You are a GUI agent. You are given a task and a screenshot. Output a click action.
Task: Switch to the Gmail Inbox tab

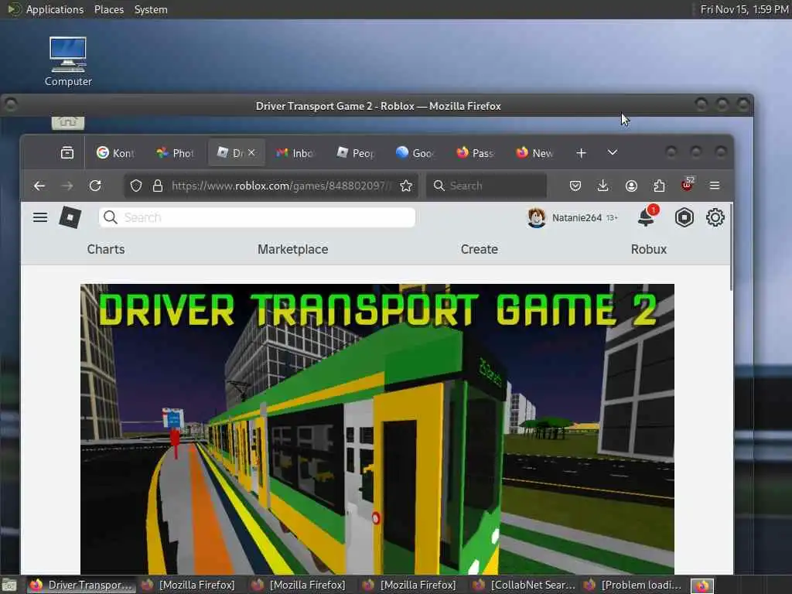click(x=295, y=153)
